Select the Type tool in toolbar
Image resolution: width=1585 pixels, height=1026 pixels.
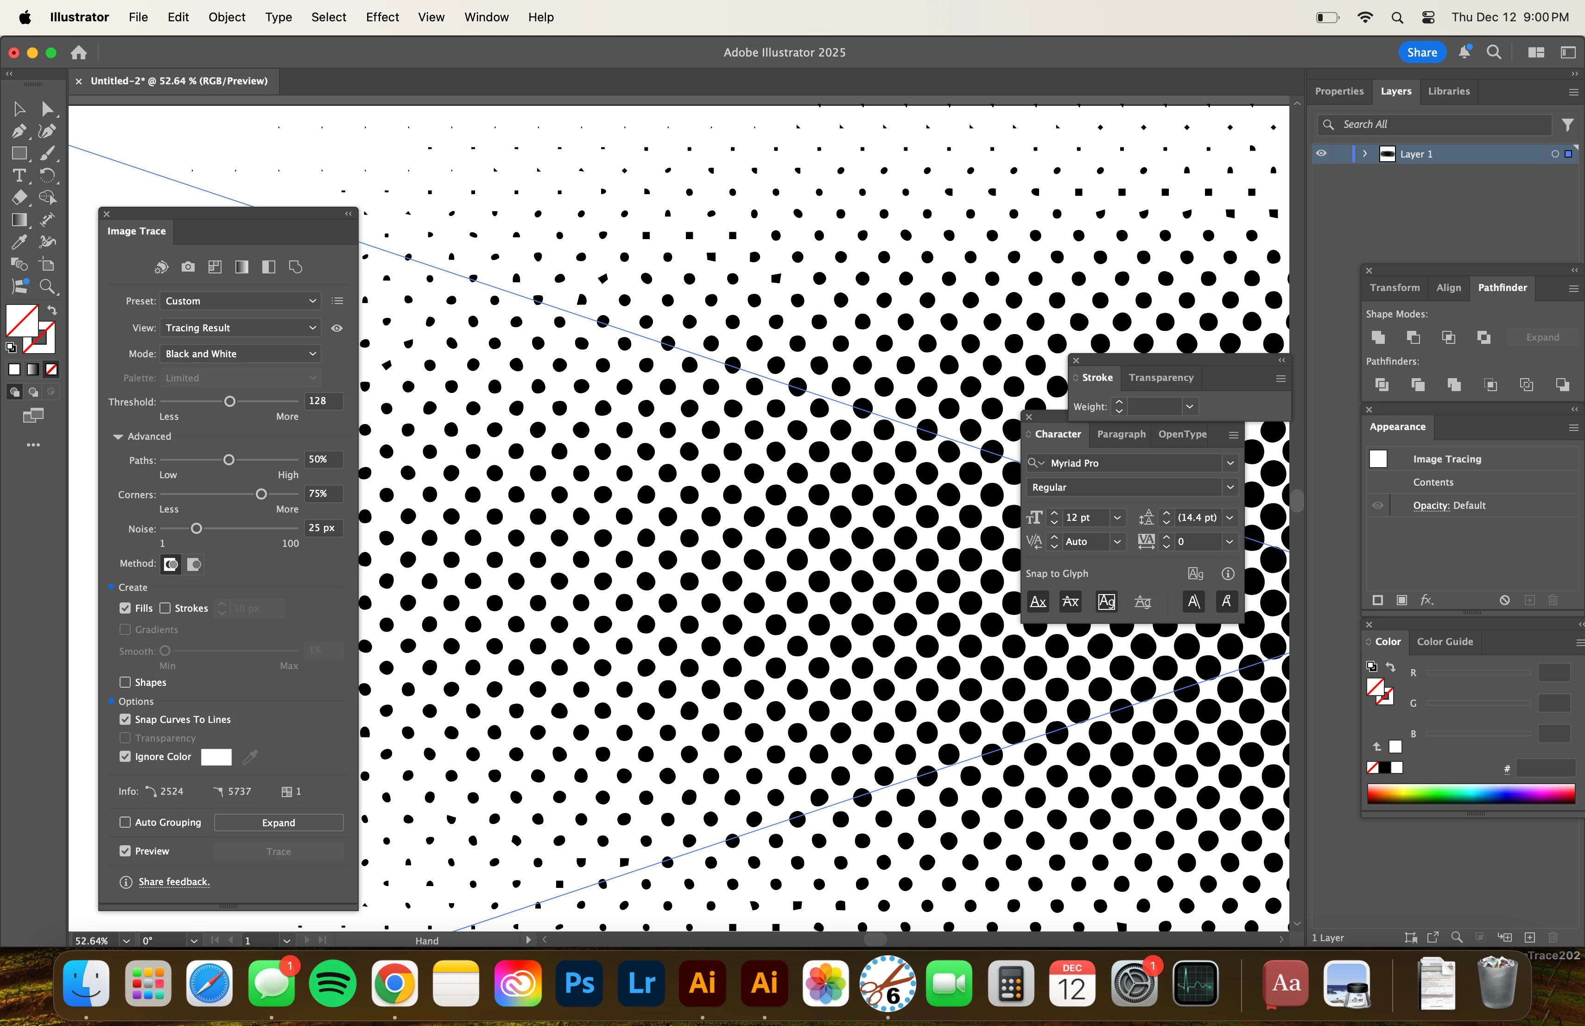(x=19, y=176)
